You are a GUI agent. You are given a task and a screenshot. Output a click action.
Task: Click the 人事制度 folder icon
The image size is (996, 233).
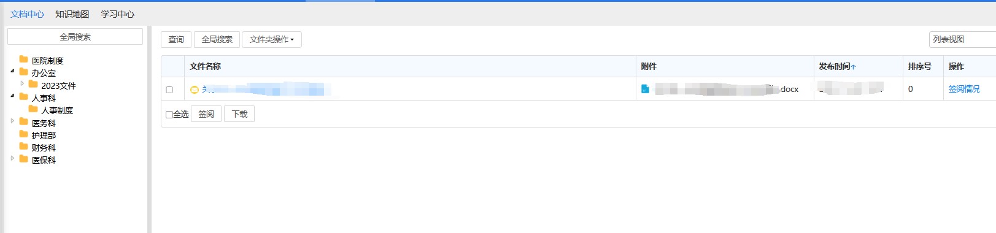[x=33, y=109]
